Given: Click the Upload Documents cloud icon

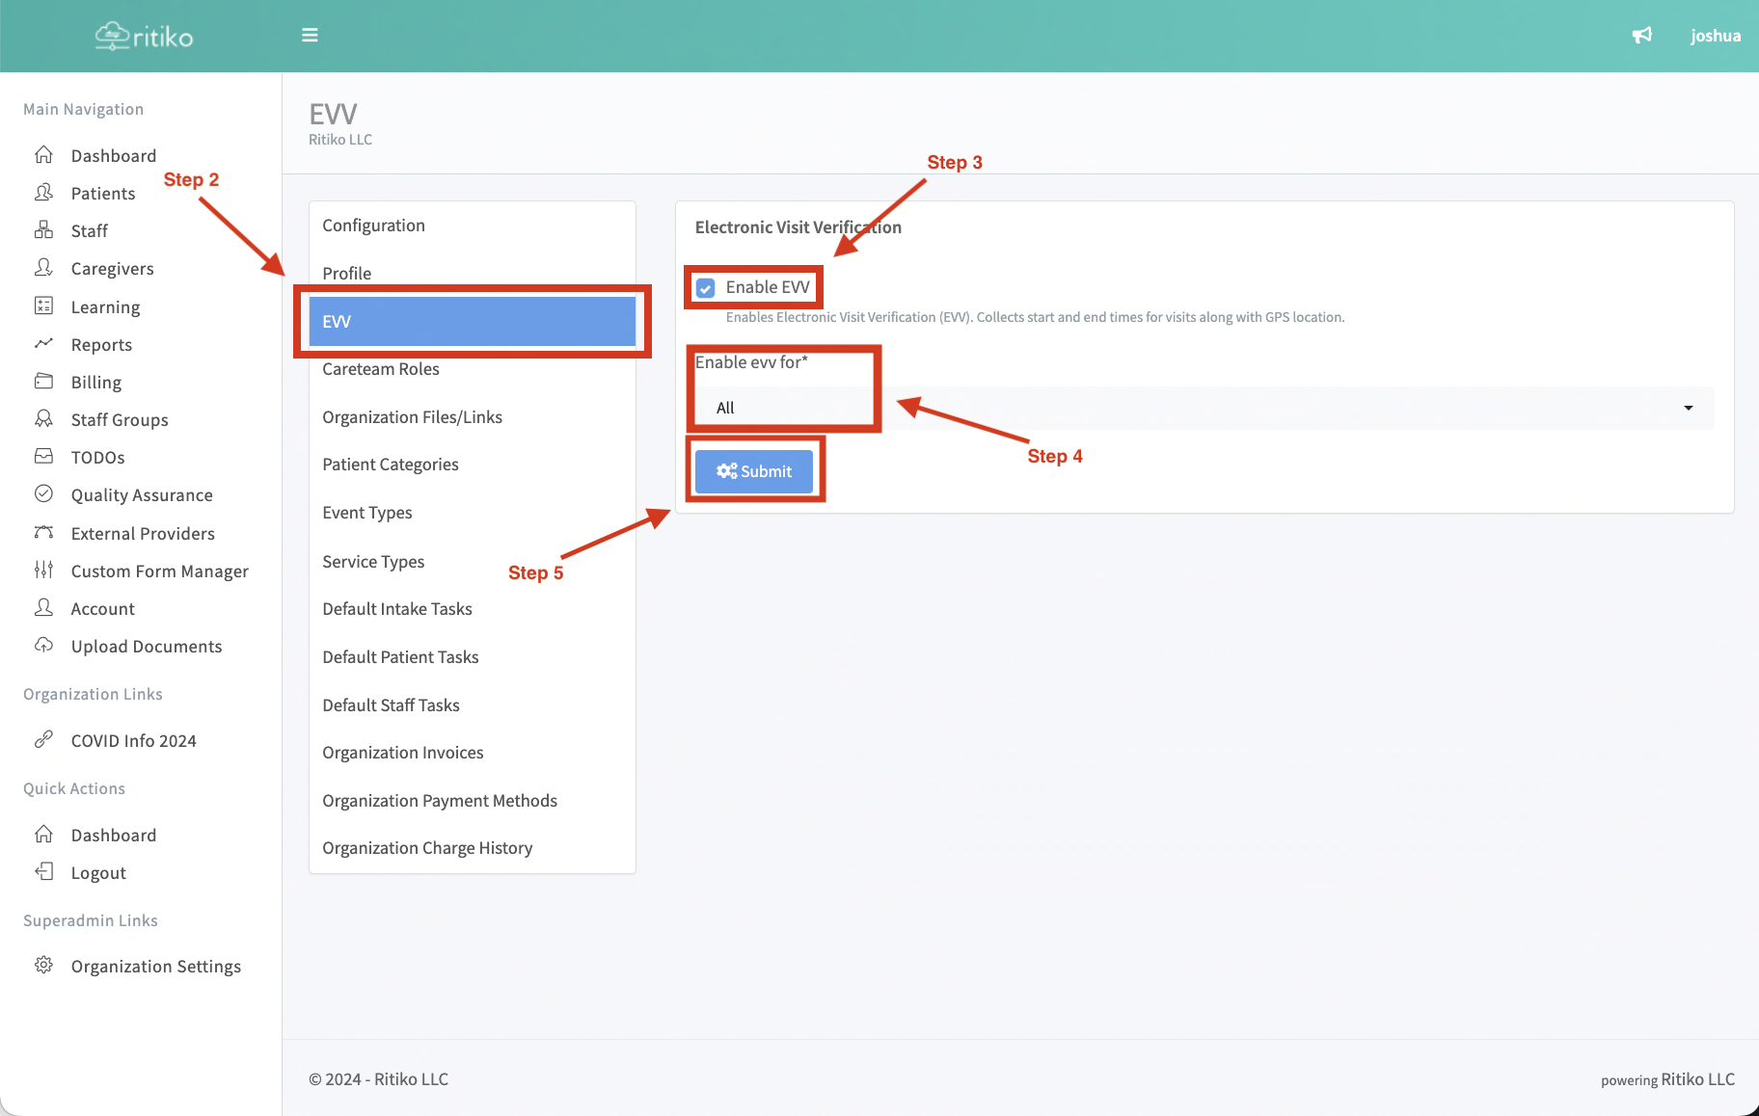Looking at the screenshot, I should [43, 646].
